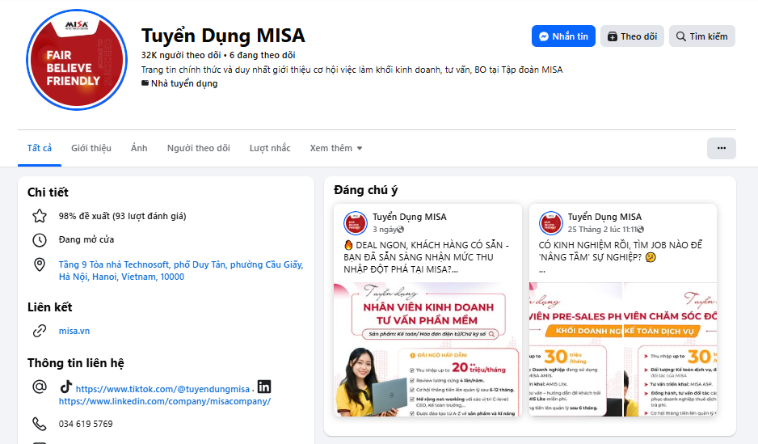Open the TikTok tuyendungmisa link
This screenshot has width=758, height=444.
point(162,389)
